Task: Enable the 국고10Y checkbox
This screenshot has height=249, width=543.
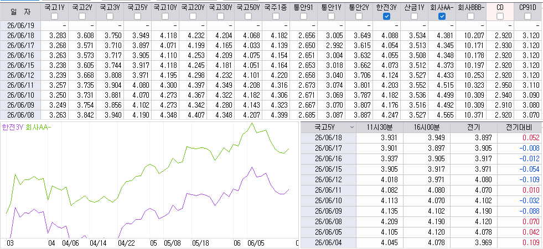Action: [x=165, y=16]
